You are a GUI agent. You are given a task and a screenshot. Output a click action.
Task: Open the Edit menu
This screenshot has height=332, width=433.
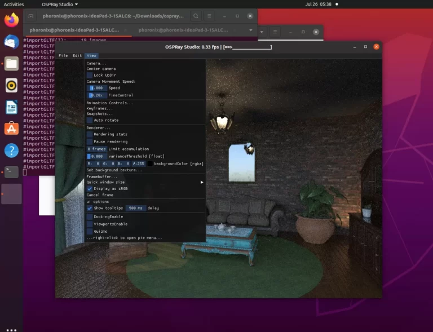click(77, 56)
